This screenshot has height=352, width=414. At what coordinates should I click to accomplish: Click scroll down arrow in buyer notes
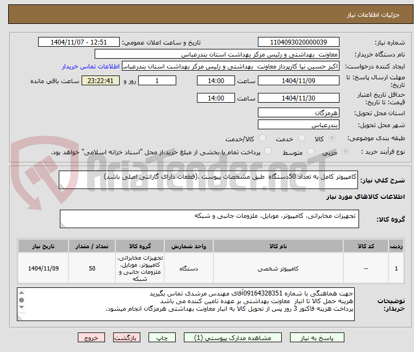22,307
